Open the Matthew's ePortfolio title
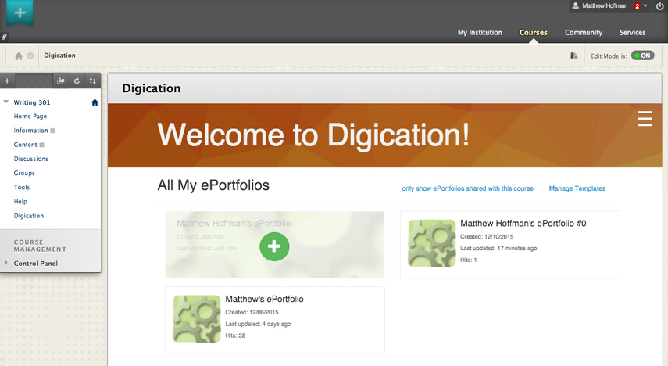The height and width of the screenshot is (366, 668). tap(265, 299)
